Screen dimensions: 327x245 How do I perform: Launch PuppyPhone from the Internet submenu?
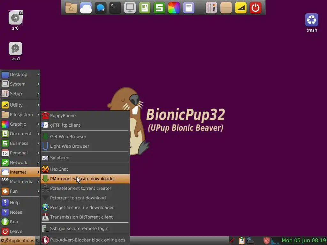pyautogui.click(x=85, y=115)
